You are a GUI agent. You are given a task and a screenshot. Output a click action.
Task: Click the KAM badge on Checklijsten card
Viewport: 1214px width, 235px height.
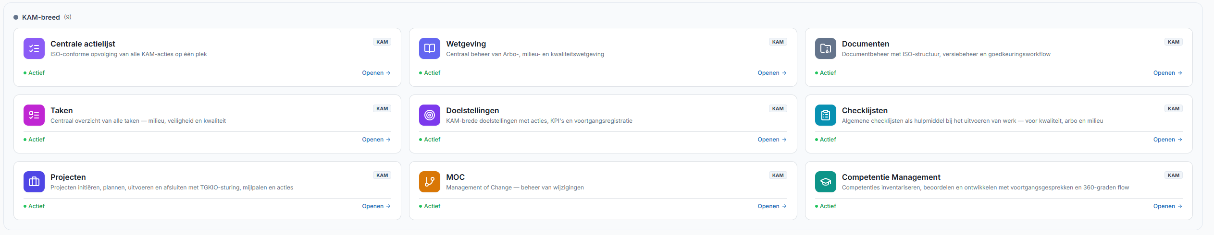1174,108
